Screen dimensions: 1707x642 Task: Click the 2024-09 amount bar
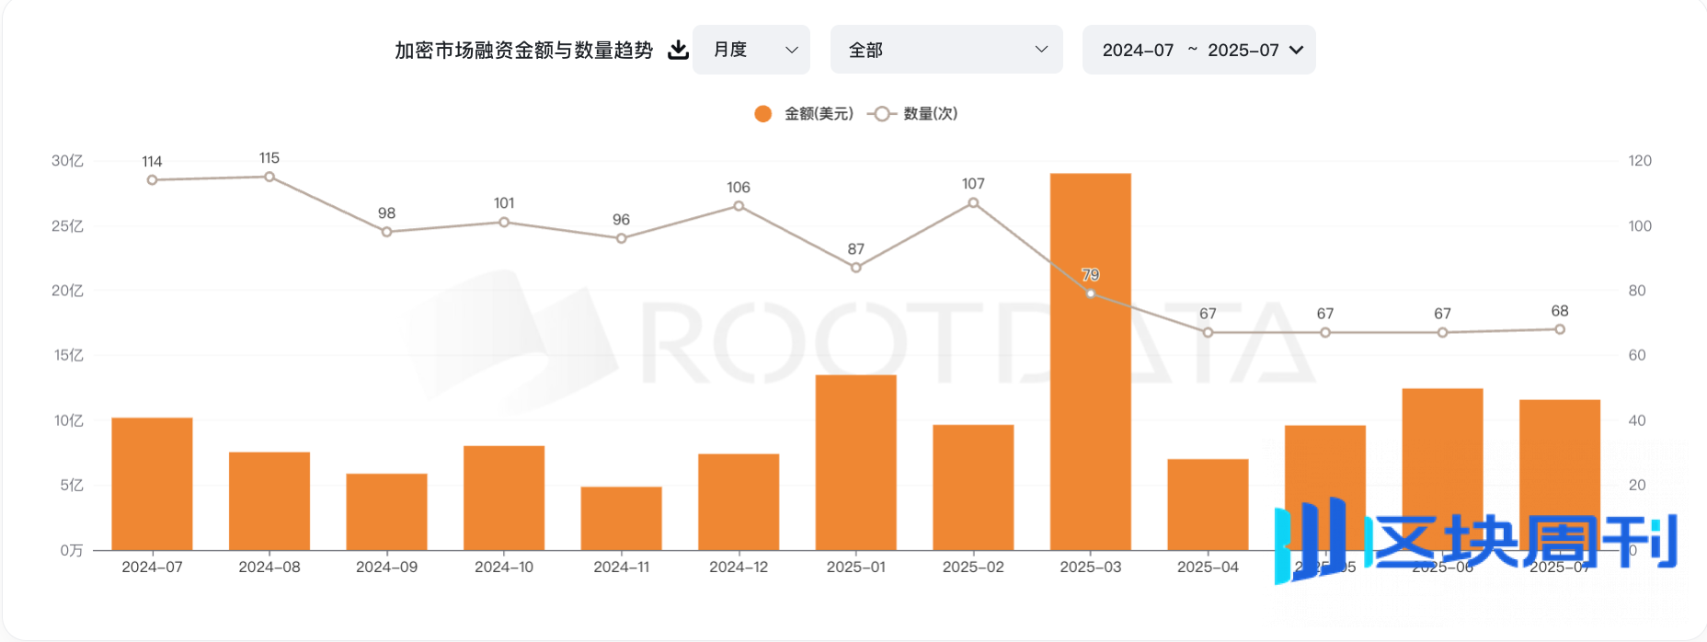(x=386, y=511)
